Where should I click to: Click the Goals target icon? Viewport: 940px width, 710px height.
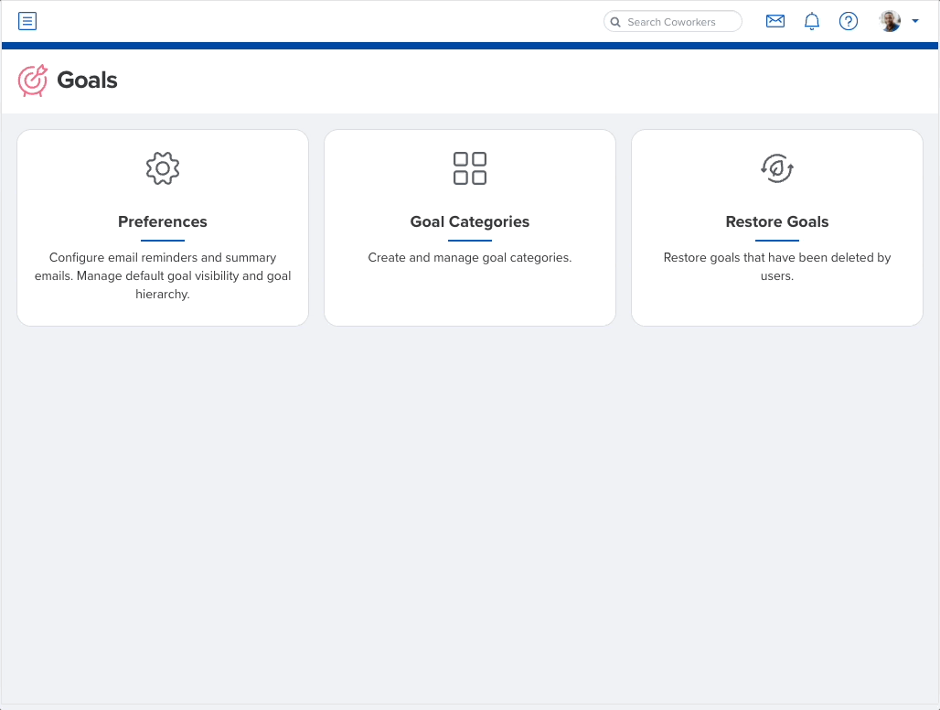tap(32, 81)
